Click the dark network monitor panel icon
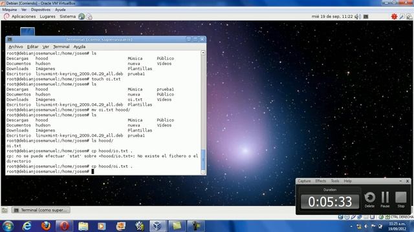Image resolution: width=414 pixels, height=232 pixels. pos(365,17)
